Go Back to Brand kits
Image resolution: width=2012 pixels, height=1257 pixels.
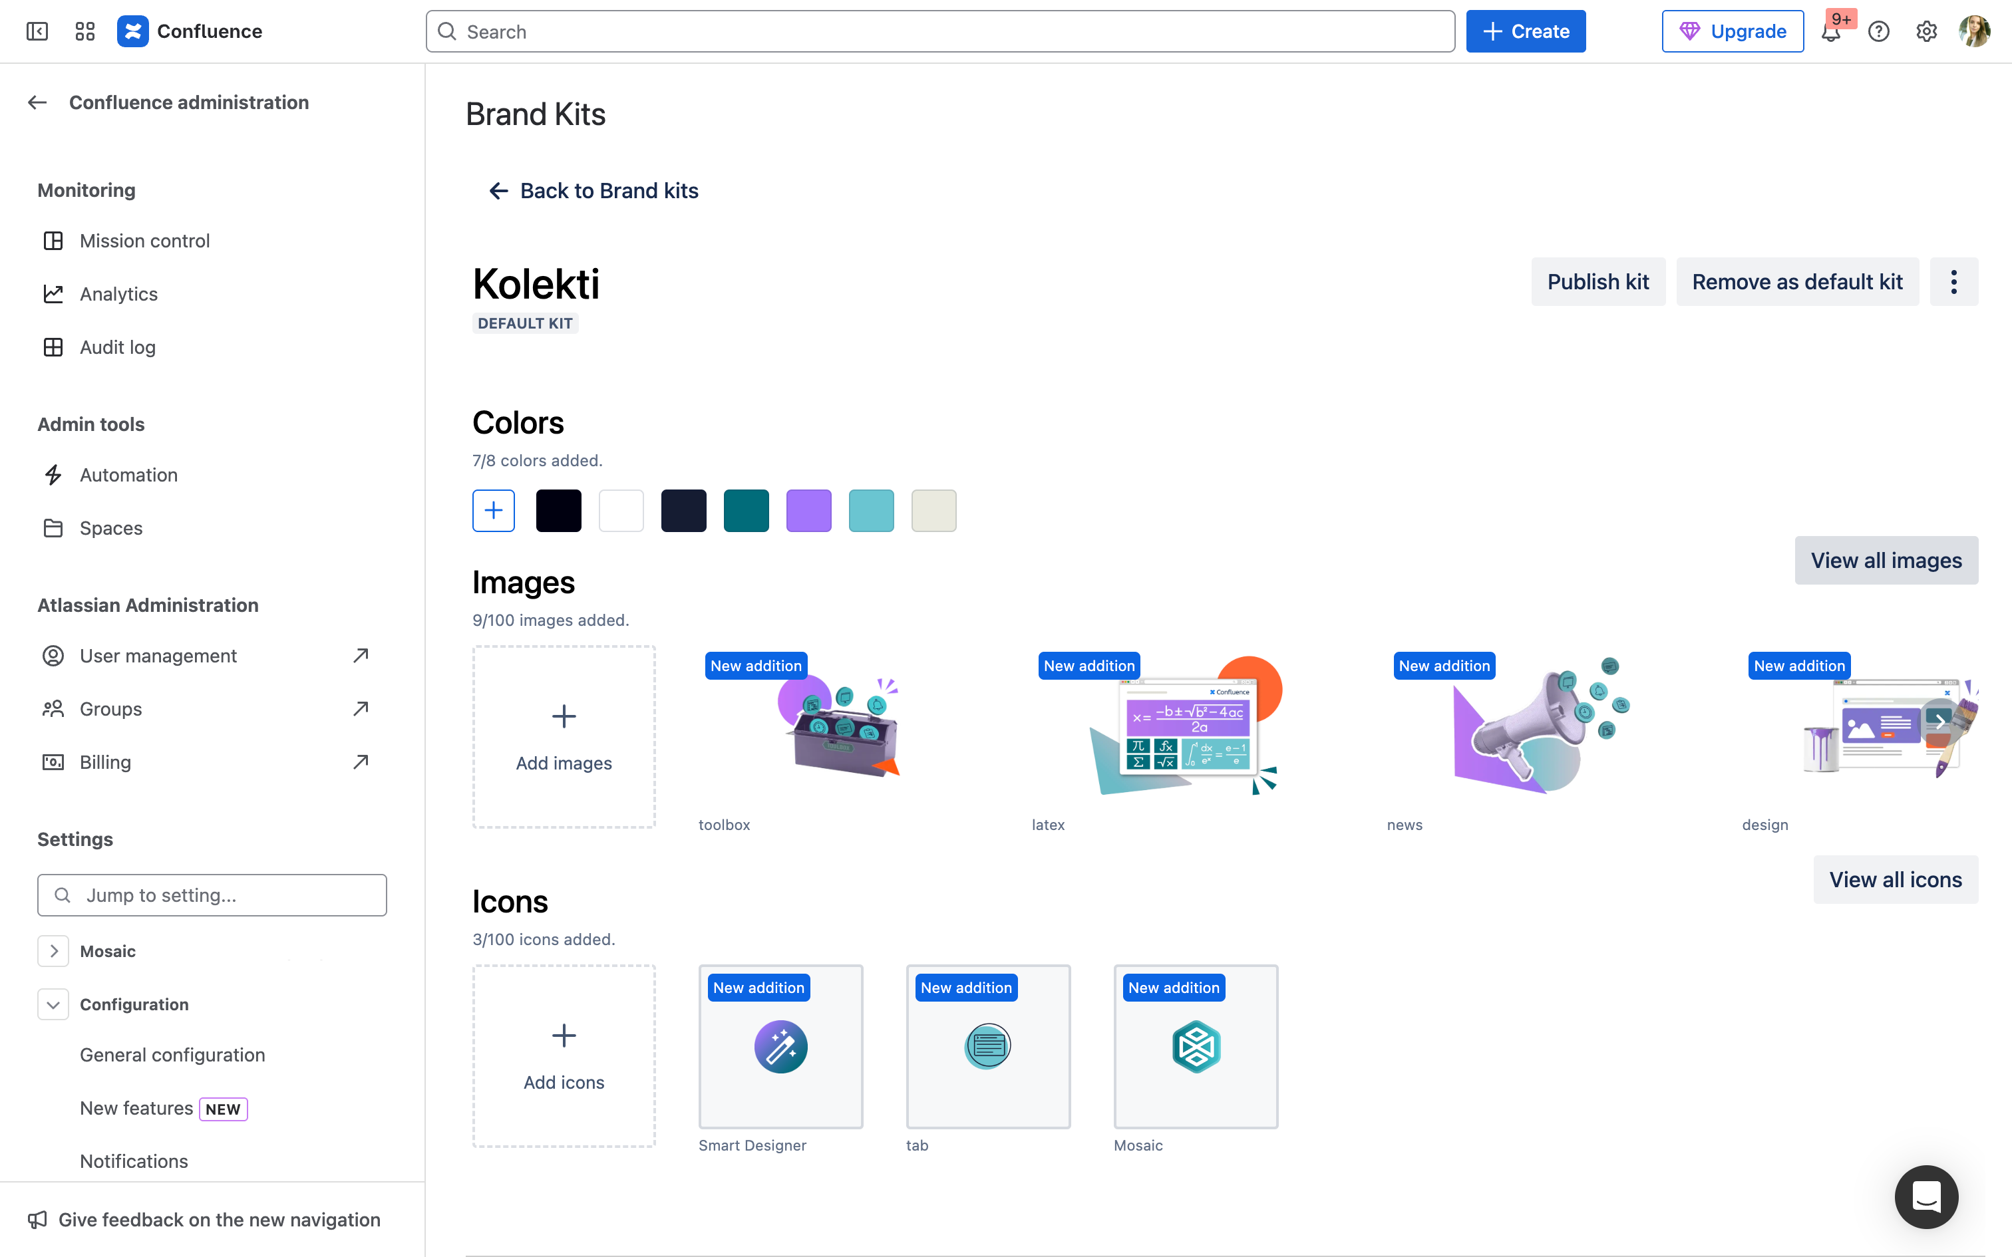[x=593, y=190]
